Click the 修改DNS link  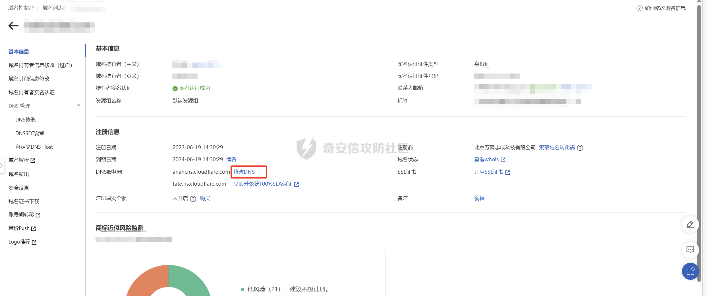tap(244, 172)
